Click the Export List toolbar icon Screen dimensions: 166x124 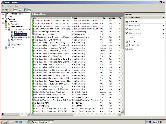(x=20, y=10)
